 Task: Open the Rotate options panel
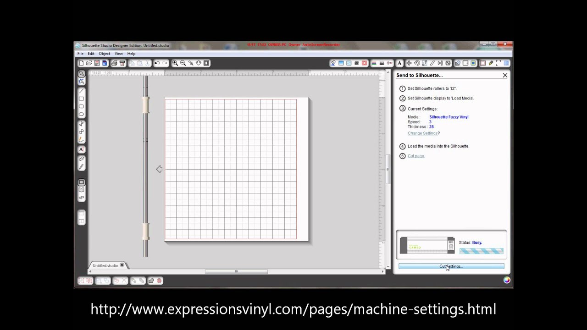pos(417,63)
